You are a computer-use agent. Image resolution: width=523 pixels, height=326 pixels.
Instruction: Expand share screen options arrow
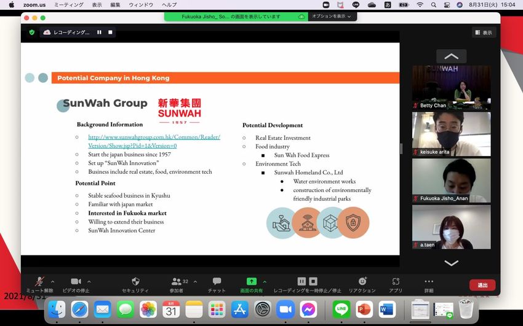point(265,282)
